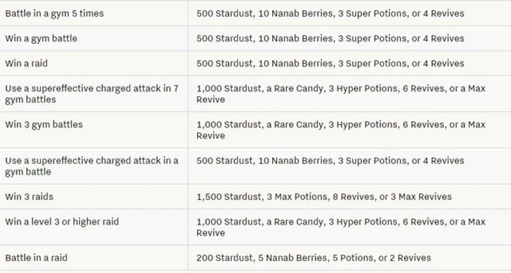Click the "Battle in a raid" task cell
Image resolution: width=511 pixels, height=273 pixels.
pyautogui.click(x=36, y=257)
